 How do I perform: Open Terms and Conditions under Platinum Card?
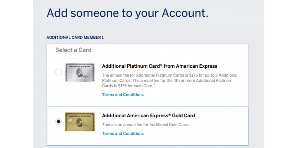tap(123, 95)
